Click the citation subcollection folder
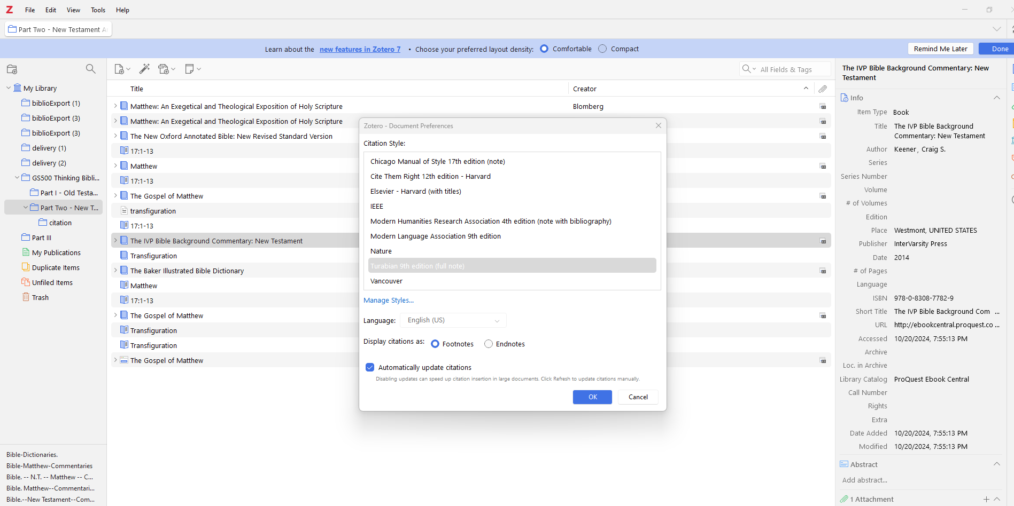Image resolution: width=1014 pixels, height=506 pixels. [x=43, y=223]
